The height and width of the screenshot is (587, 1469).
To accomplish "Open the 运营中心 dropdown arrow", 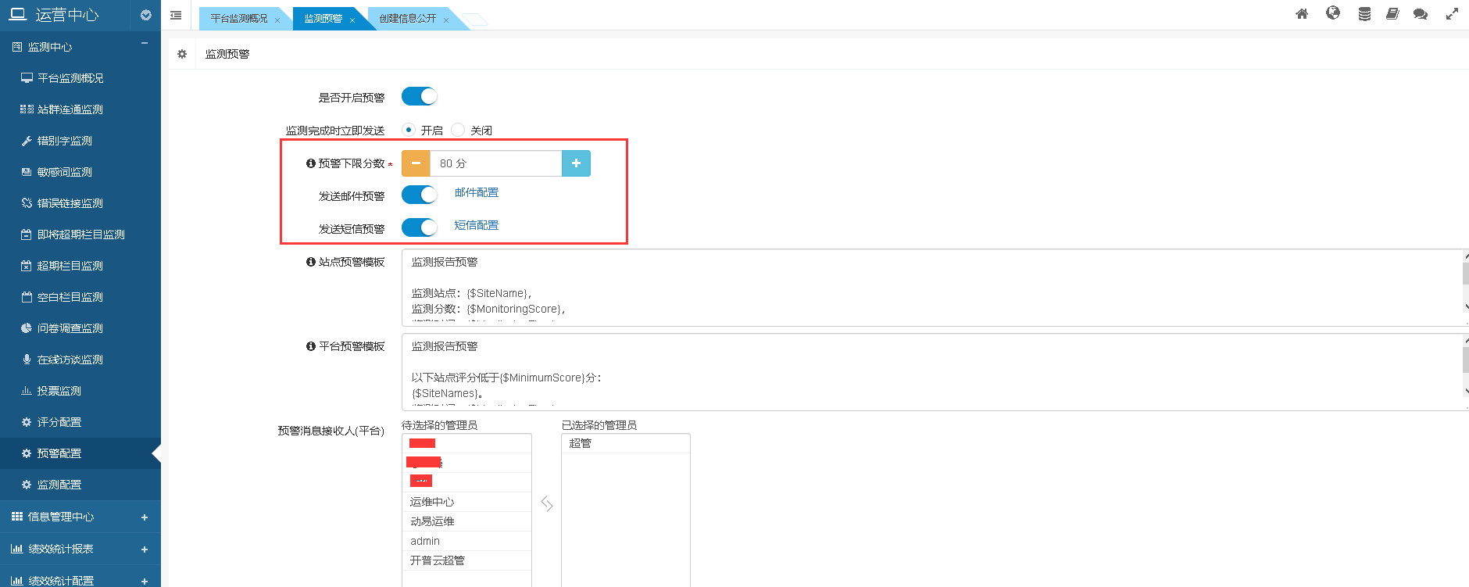I will tap(145, 15).
